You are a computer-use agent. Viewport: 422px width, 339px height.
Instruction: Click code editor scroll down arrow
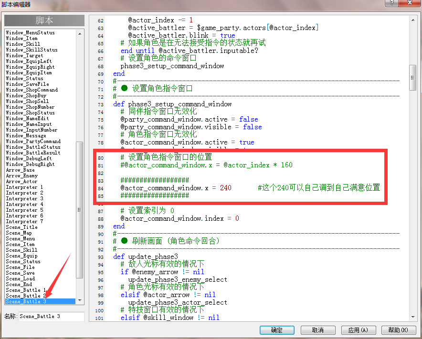pyautogui.click(x=413, y=317)
